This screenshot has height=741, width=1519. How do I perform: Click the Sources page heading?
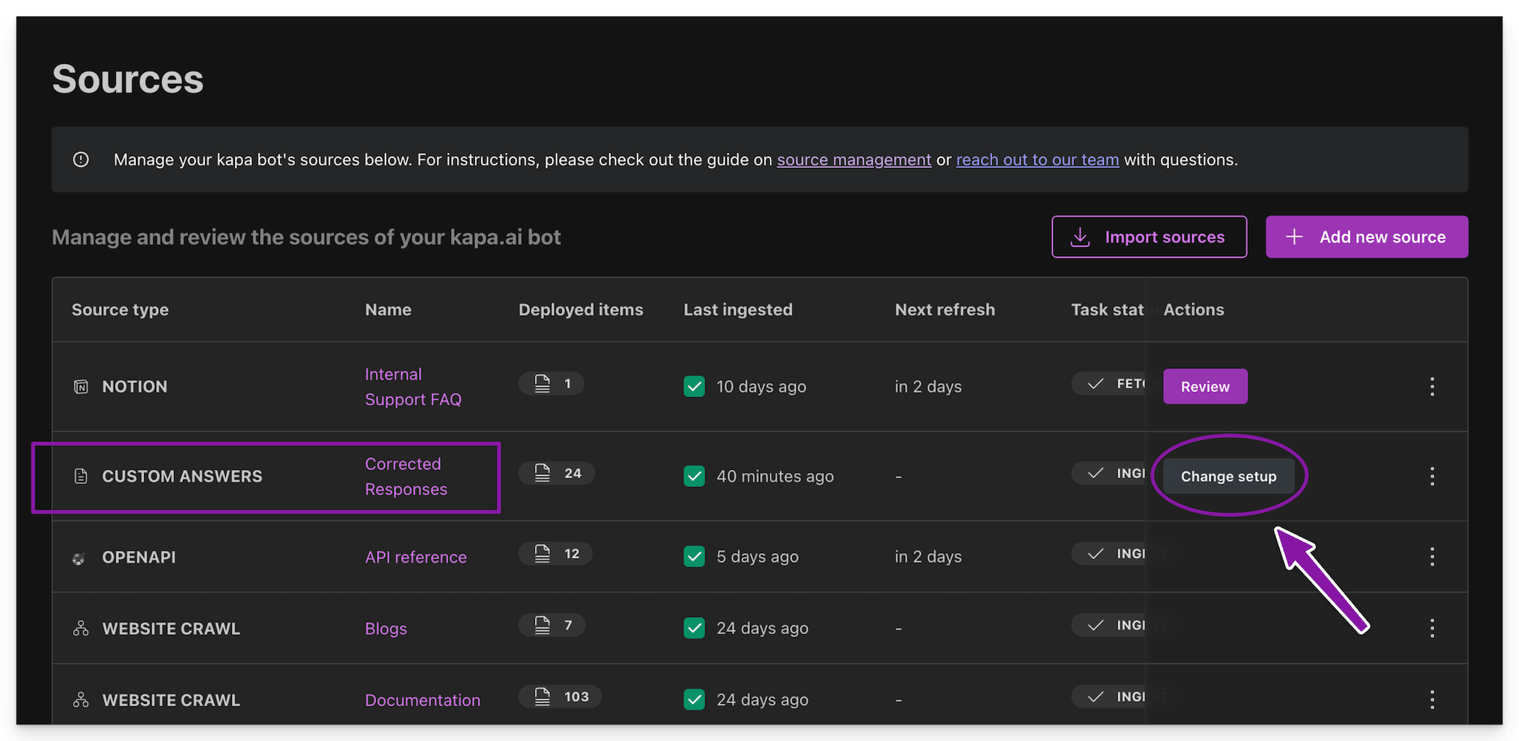(128, 79)
